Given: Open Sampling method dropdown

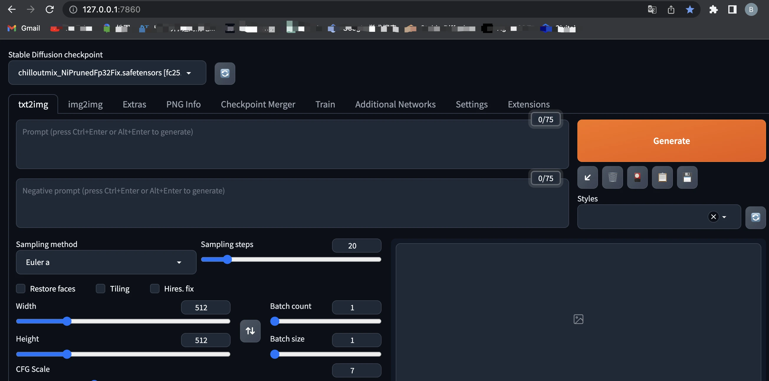Looking at the screenshot, I should pyautogui.click(x=106, y=262).
